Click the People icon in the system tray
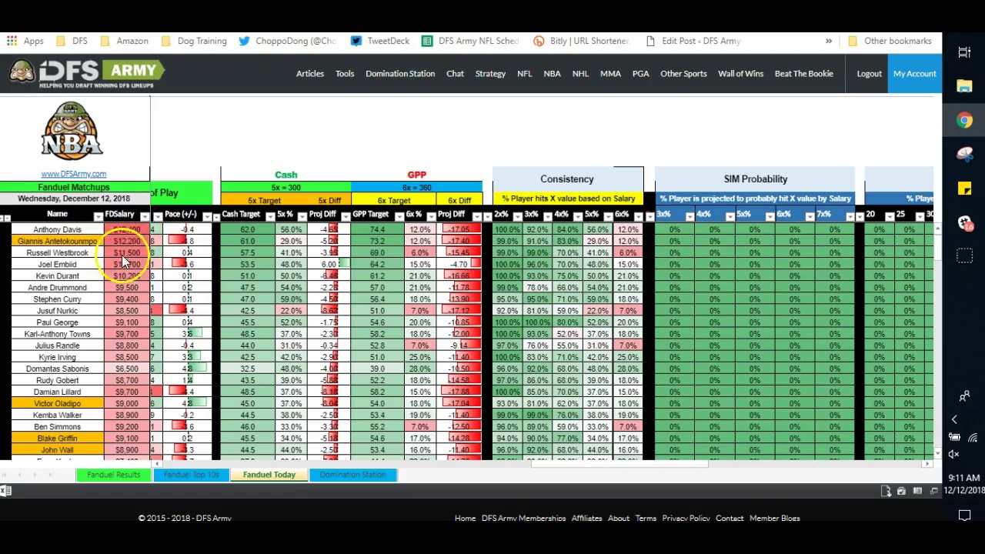Screen dimensions: 985x554 click(x=964, y=396)
